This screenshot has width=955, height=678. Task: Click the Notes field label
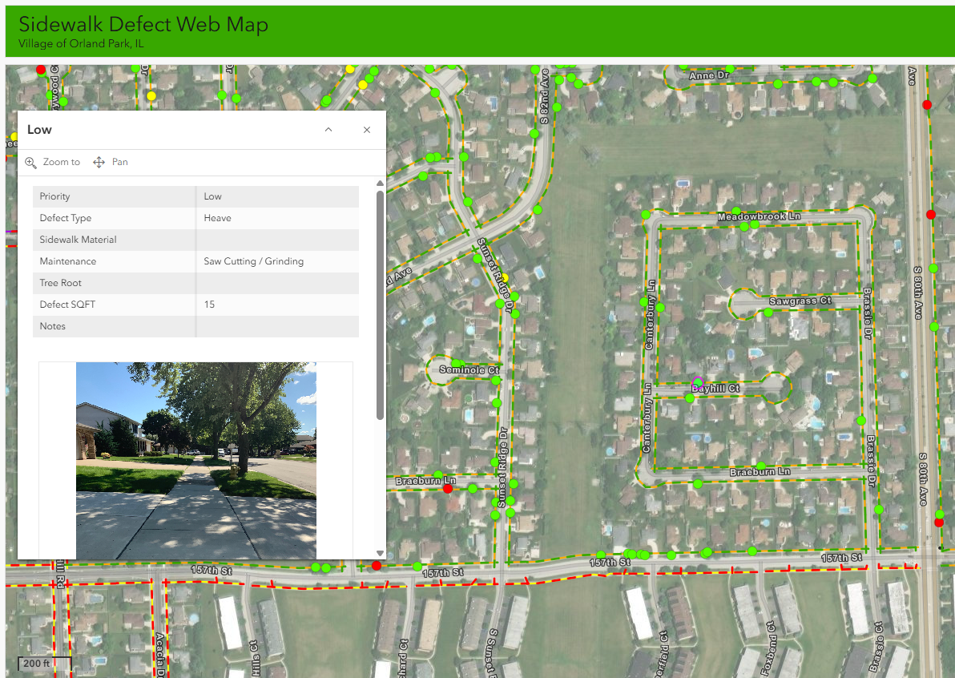(x=52, y=326)
